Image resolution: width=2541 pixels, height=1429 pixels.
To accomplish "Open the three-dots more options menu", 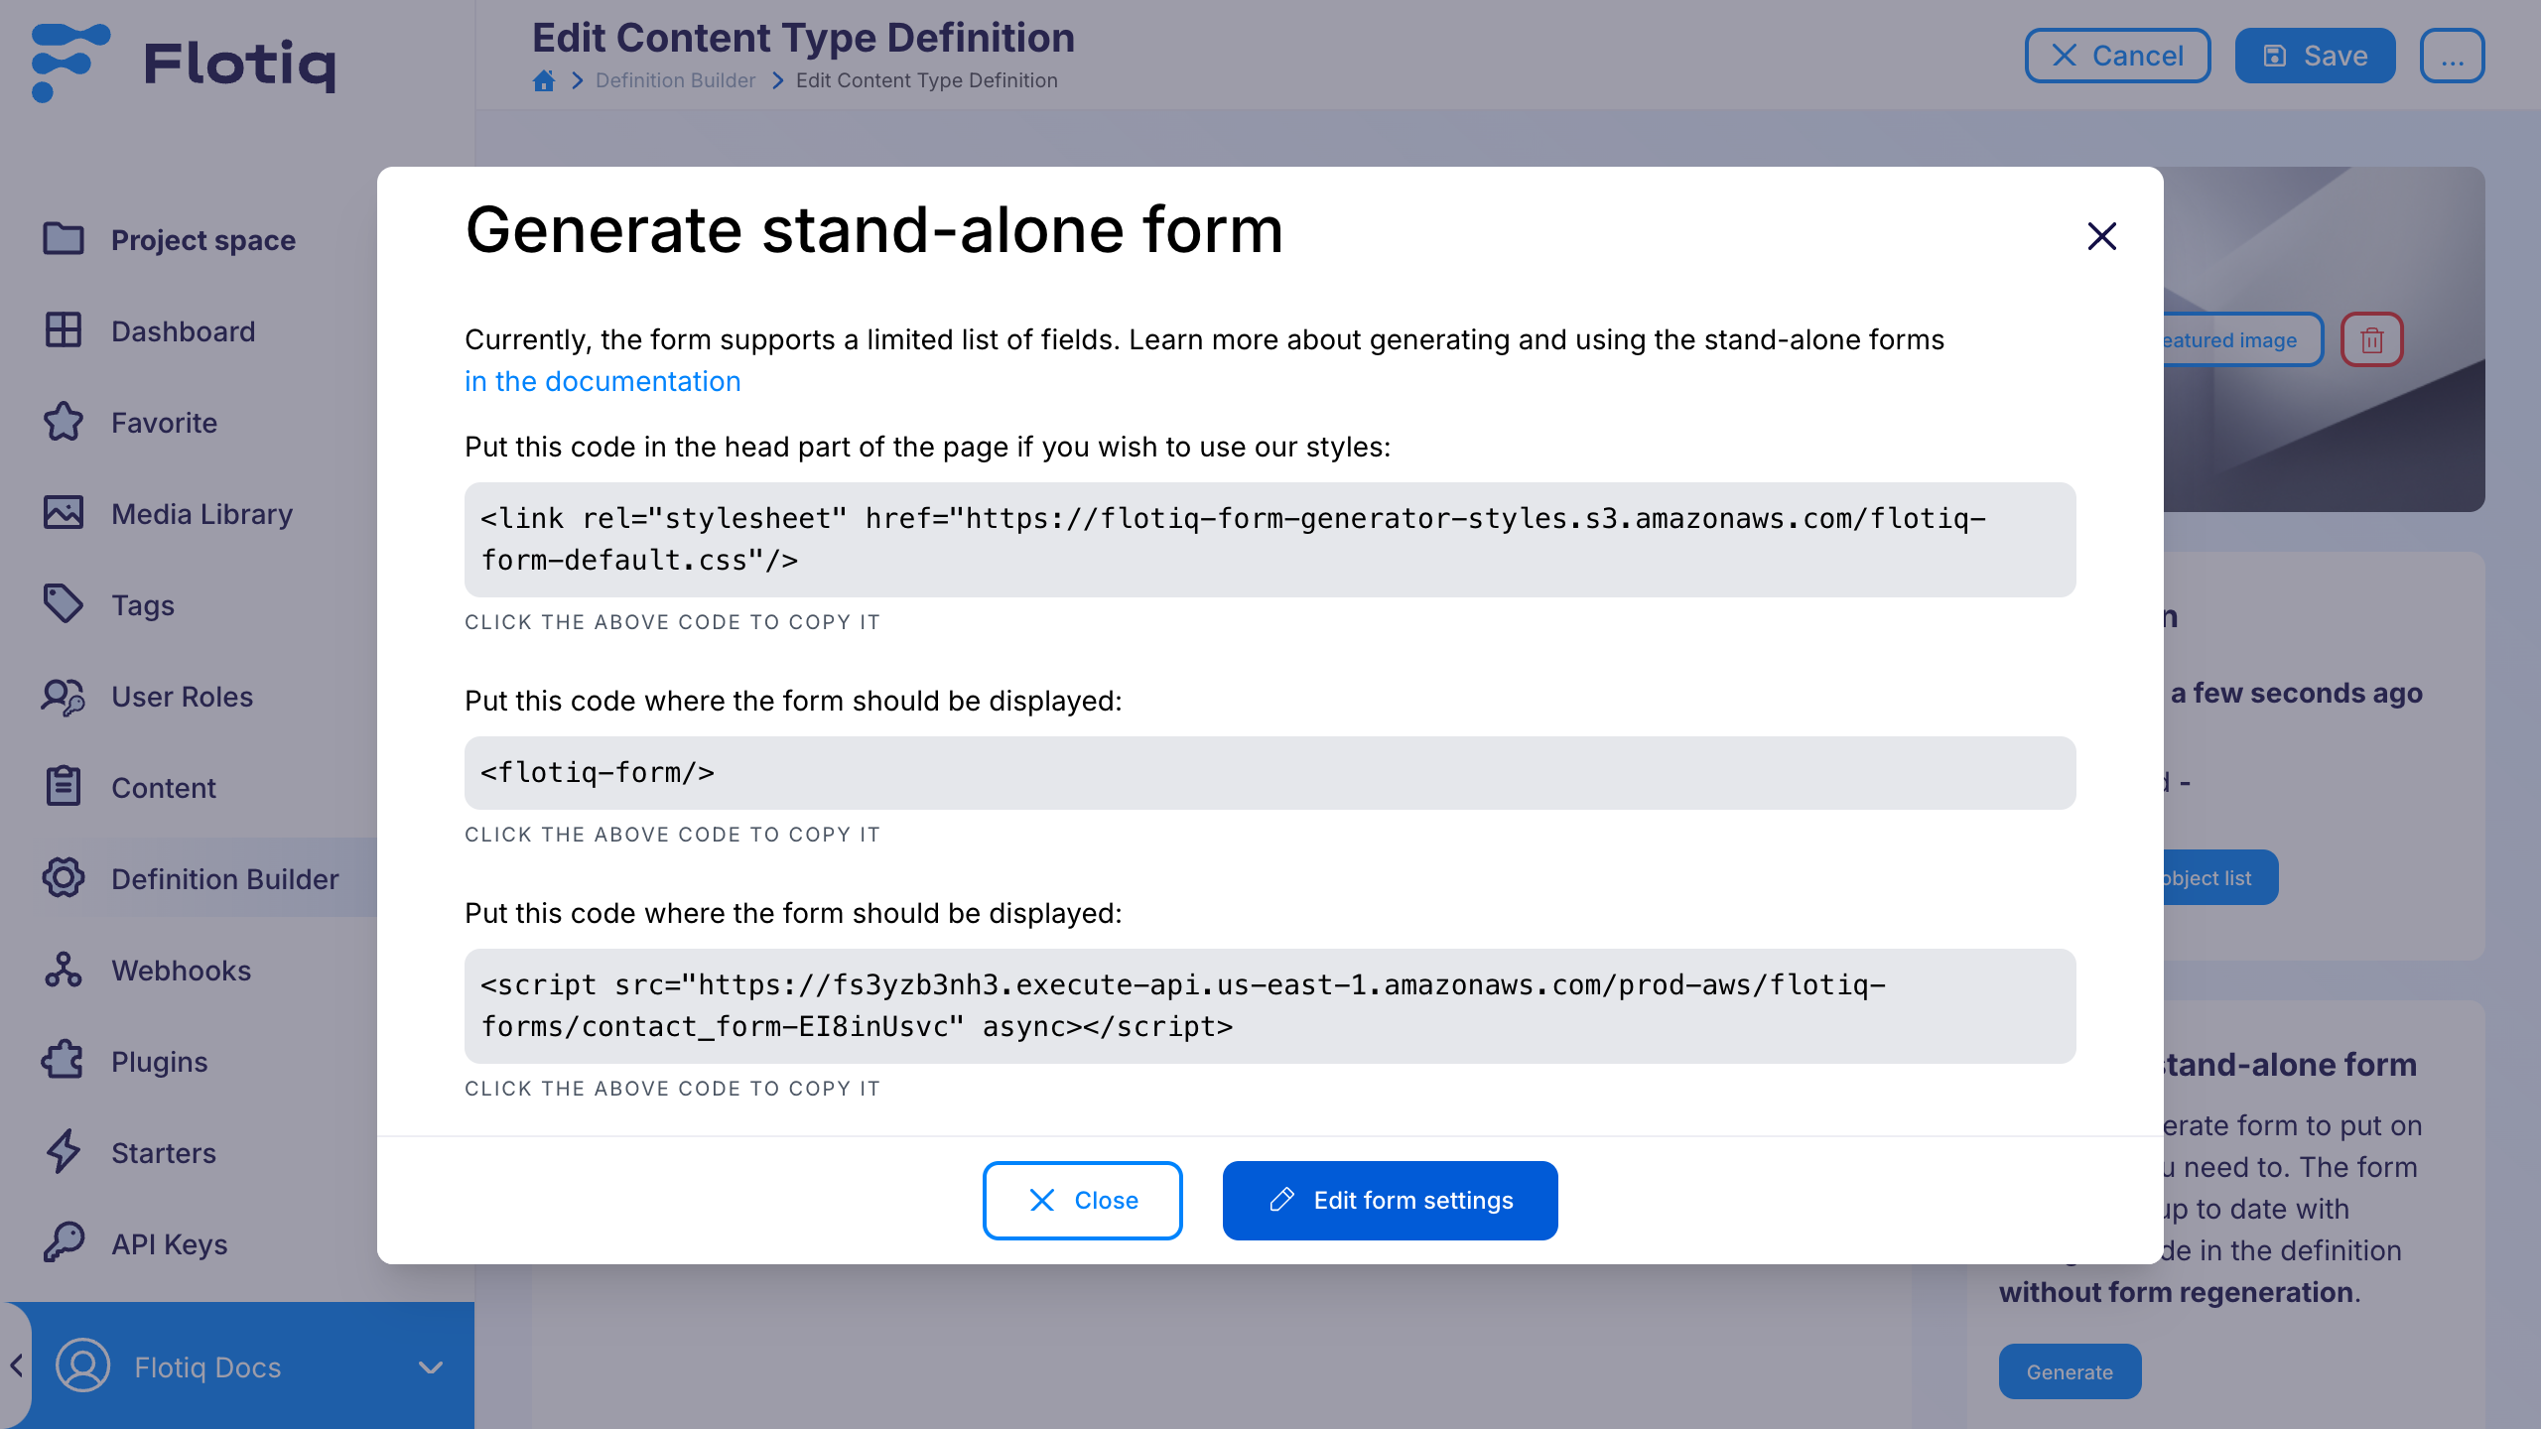I will [x=2453, y=56].
